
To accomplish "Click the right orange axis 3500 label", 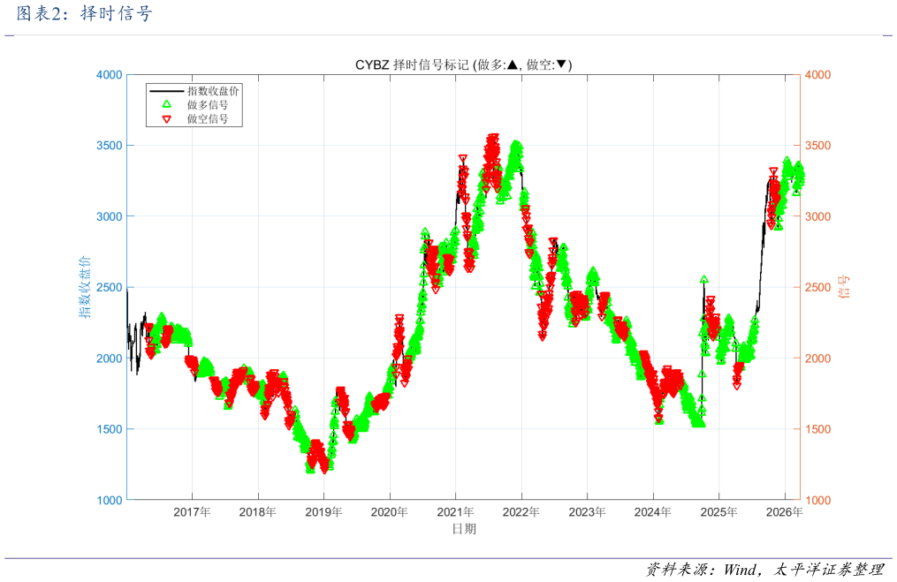I will click(x=818, y=145).
